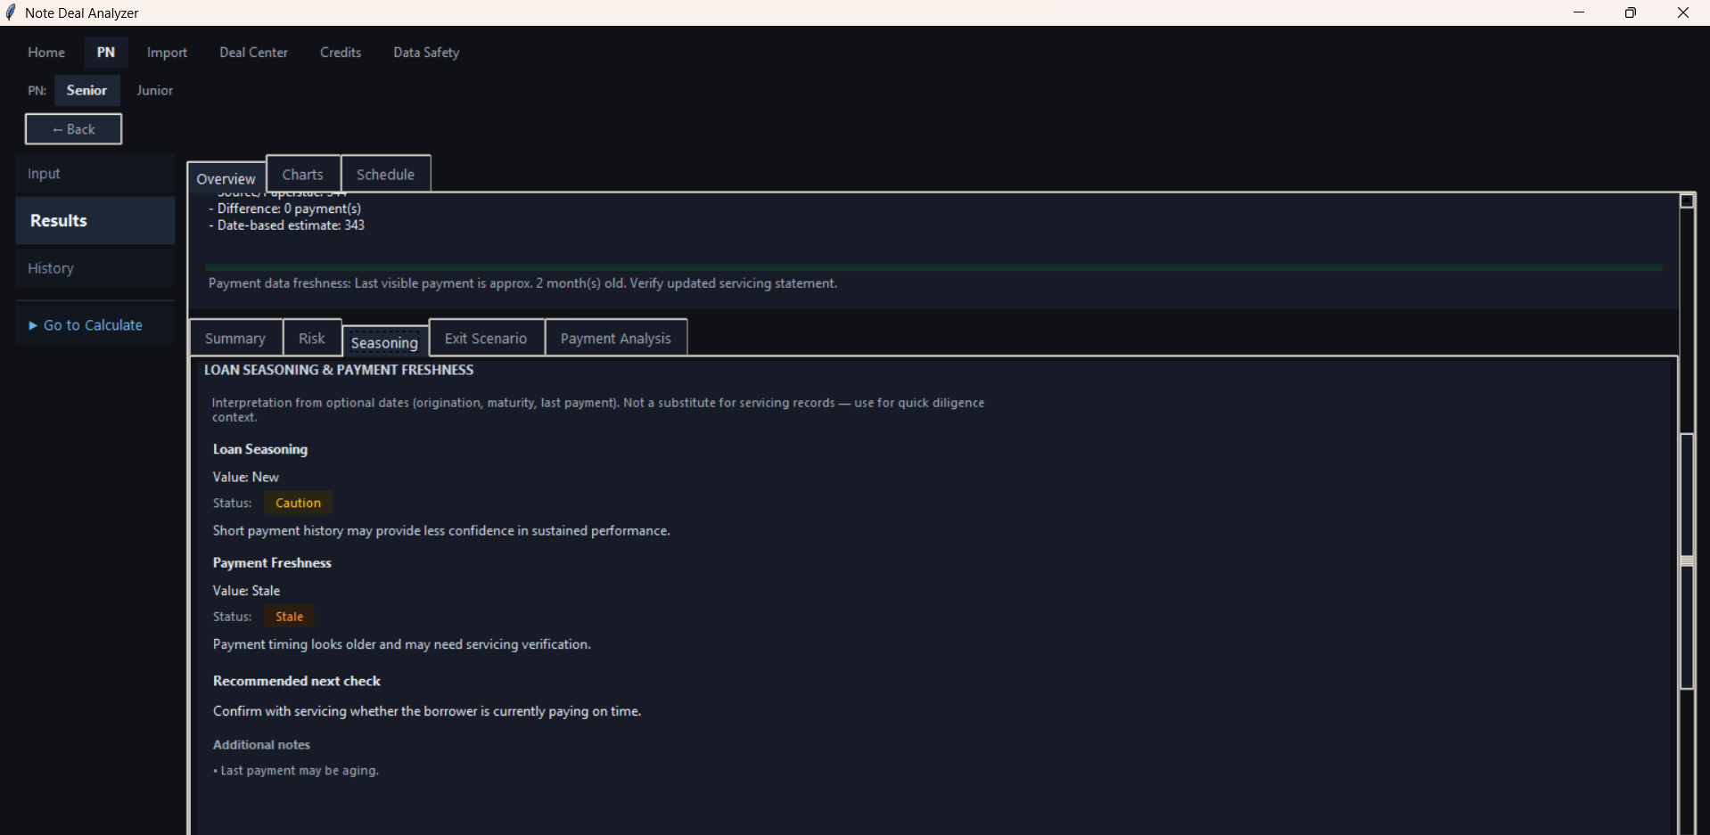Restore down the application window
Screen dimensions: 1710x835
click(1631, 12)
